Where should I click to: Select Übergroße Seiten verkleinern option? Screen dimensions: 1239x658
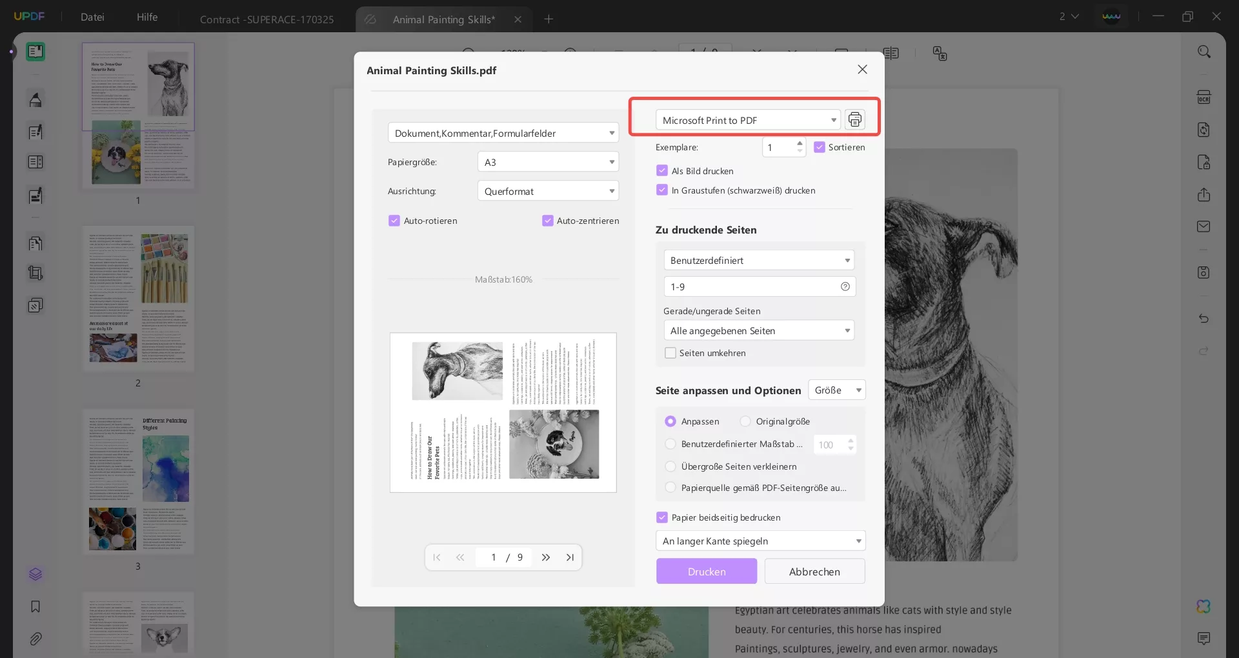(670, 466)
